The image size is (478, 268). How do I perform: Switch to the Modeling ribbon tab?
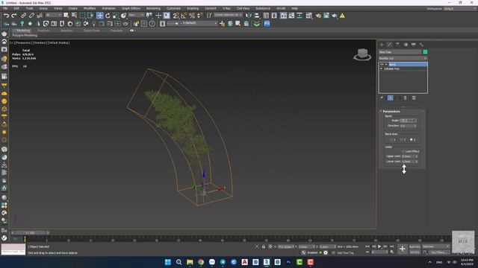coord(23,31)
